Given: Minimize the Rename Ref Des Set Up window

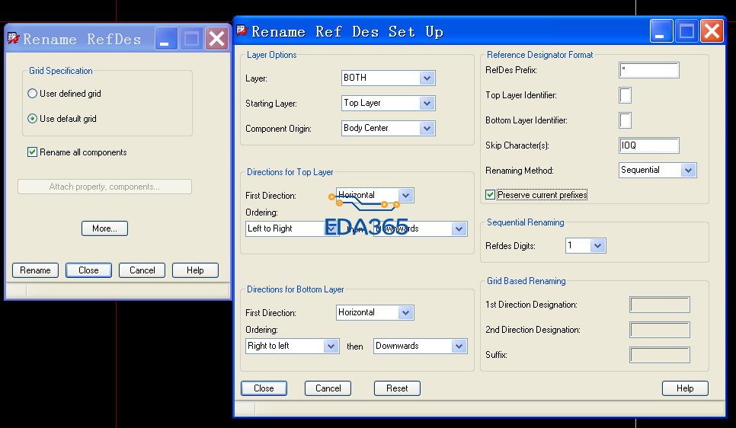Looking at the screenshot, I should click(662, 31).
